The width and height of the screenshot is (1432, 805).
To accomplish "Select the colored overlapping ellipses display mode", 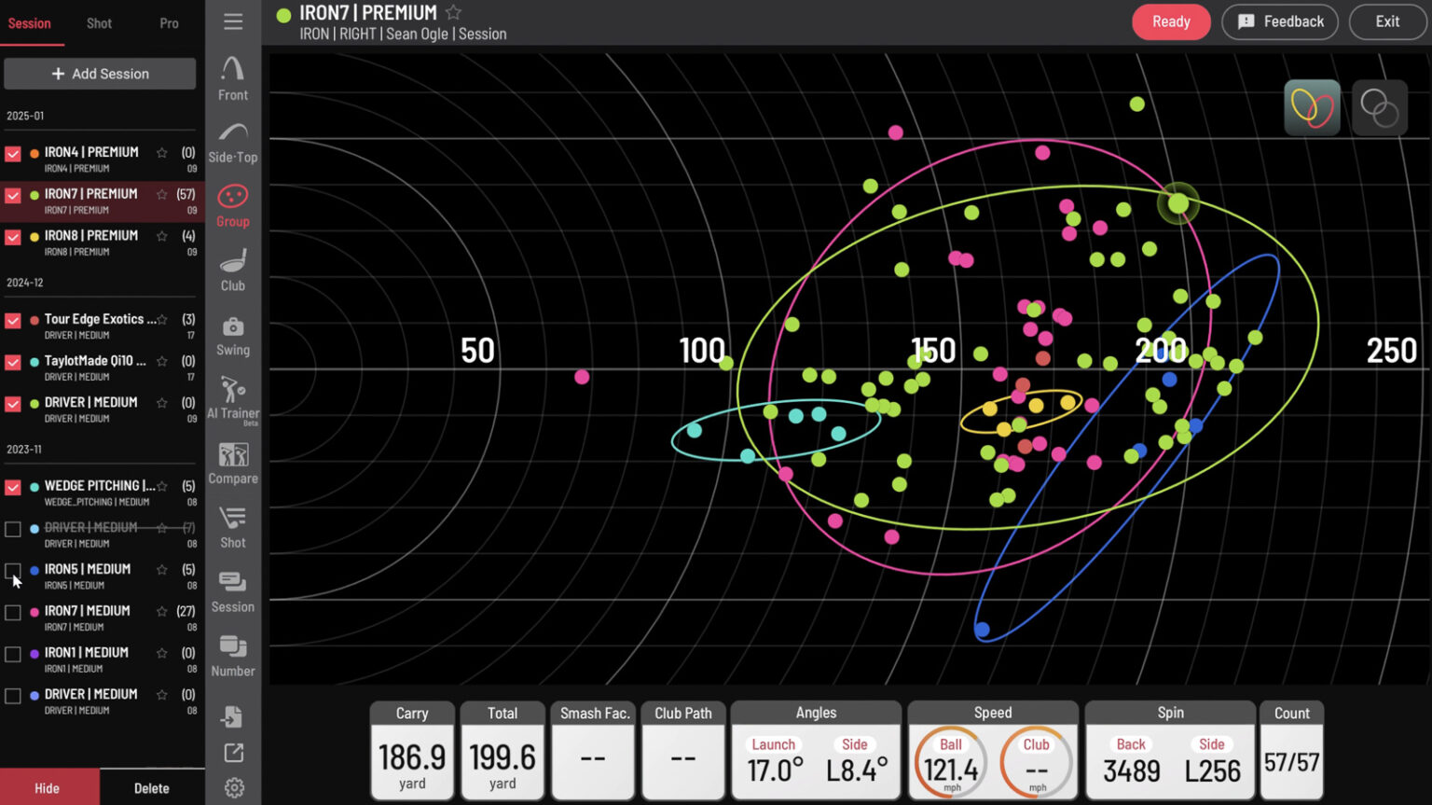I will coord(1312,108).
